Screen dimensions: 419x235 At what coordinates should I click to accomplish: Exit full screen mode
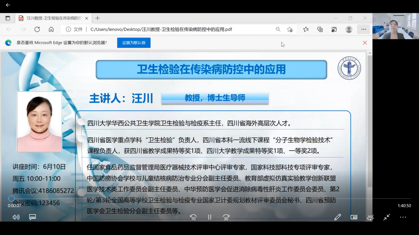387,217
